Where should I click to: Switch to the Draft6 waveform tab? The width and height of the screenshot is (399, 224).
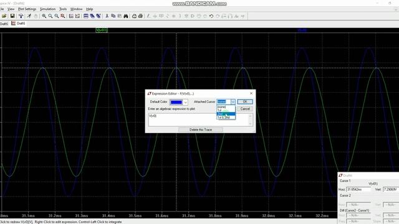pyautogui.click(x=19, y=24)
